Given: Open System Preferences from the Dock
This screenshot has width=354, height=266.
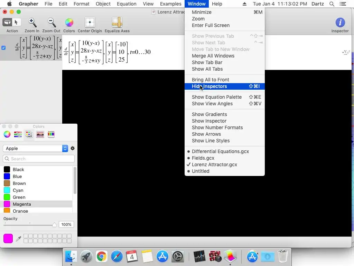Looking at the screenshot, I should (178, 257).
